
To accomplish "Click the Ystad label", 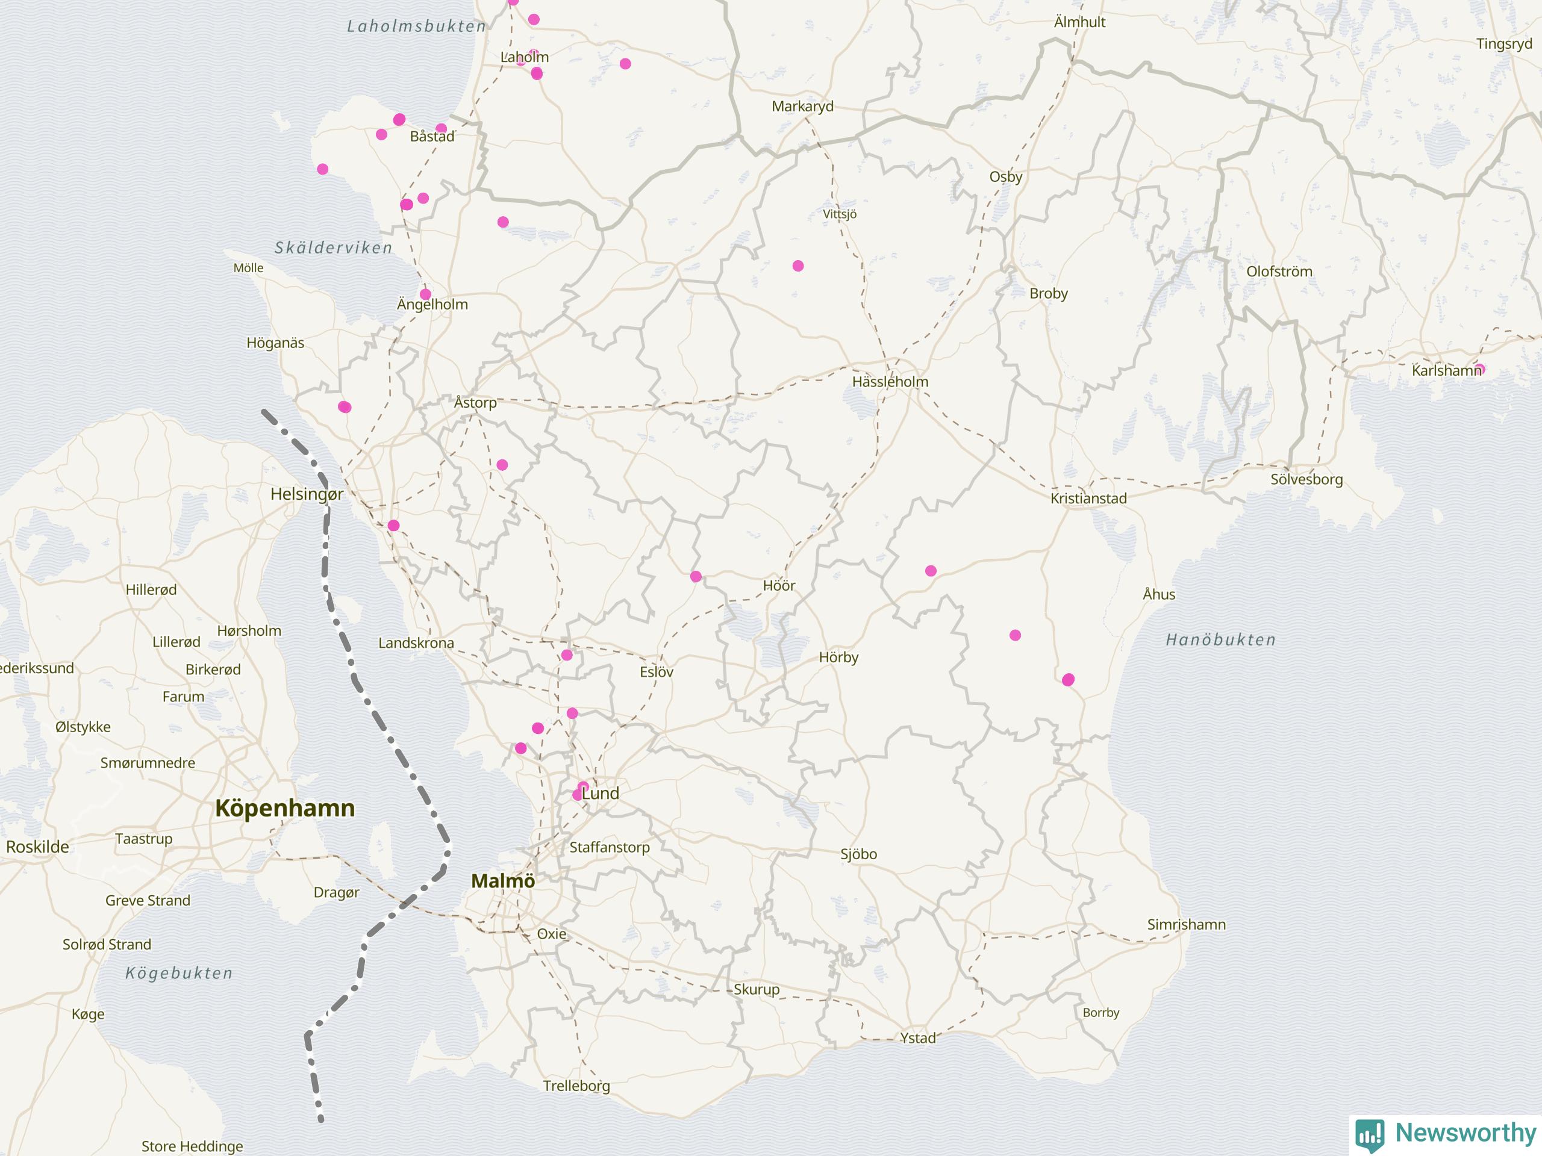I will click(x=917, y=1037).
